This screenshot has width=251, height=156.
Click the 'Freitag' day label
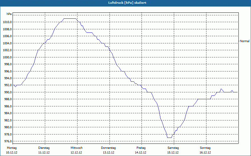coord(141,148)
